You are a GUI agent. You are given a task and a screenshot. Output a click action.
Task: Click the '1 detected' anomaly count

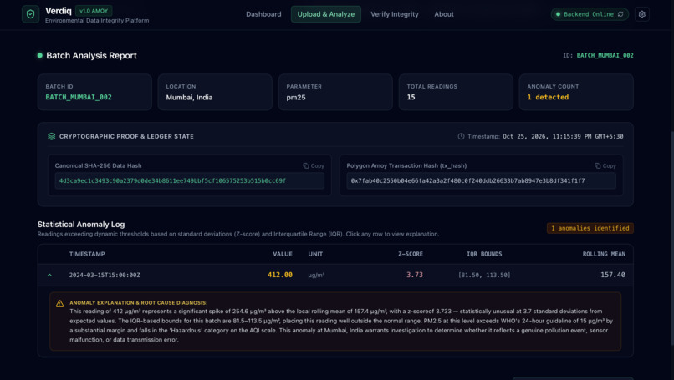point(548,98)
